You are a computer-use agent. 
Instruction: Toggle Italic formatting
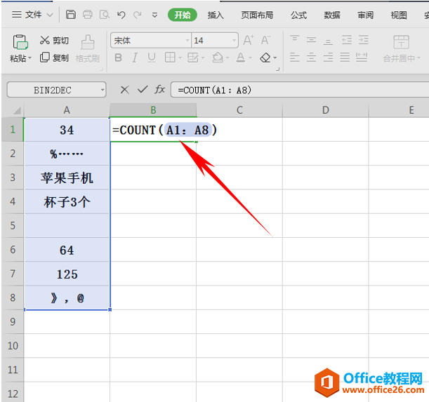[135, 58]
